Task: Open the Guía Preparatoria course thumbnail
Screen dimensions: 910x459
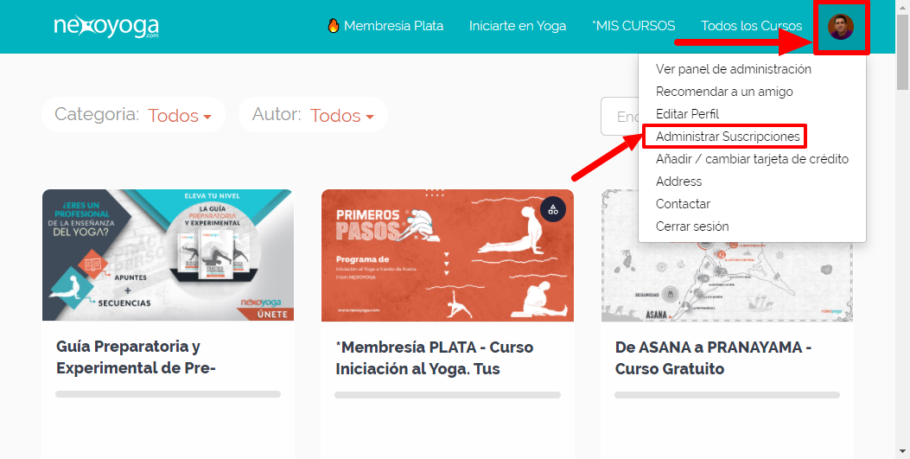Action: tap(169, 255)
